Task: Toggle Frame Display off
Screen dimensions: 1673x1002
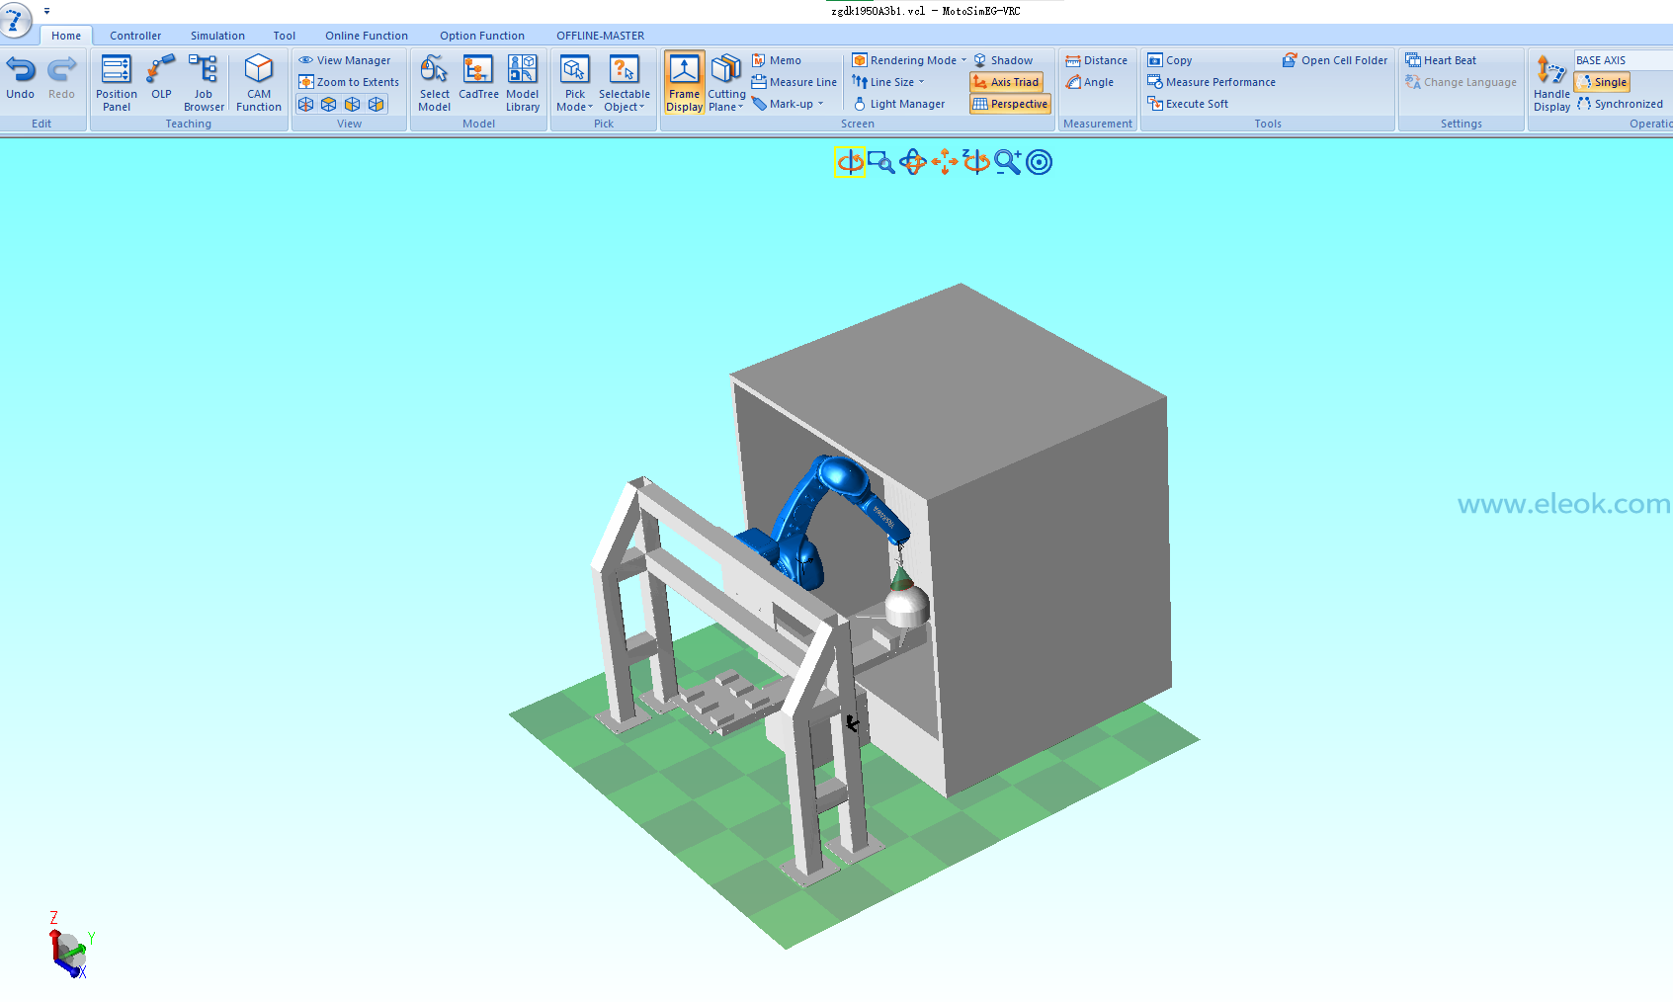Action: [684, 83]
